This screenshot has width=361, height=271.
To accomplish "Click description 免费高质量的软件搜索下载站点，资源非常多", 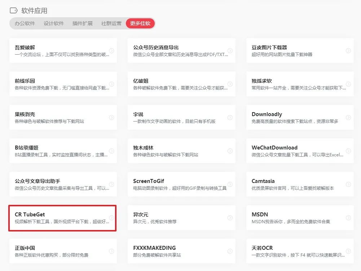I will point(295,121).
